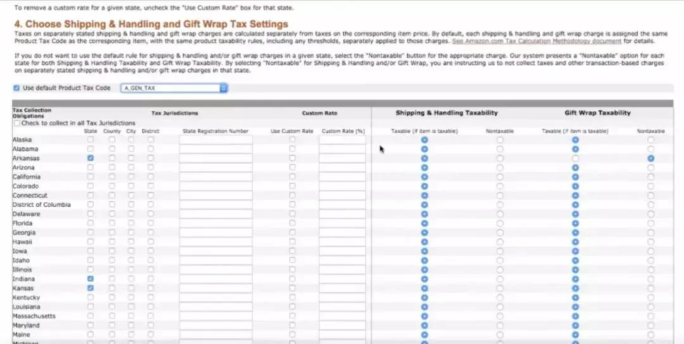Click the Hawaii State Registration Number field

point(216,242)
